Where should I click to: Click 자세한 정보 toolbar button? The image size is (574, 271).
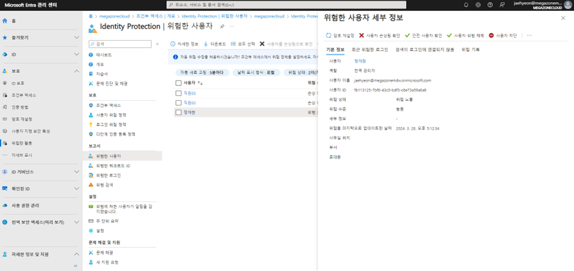[x=184, y=44]
